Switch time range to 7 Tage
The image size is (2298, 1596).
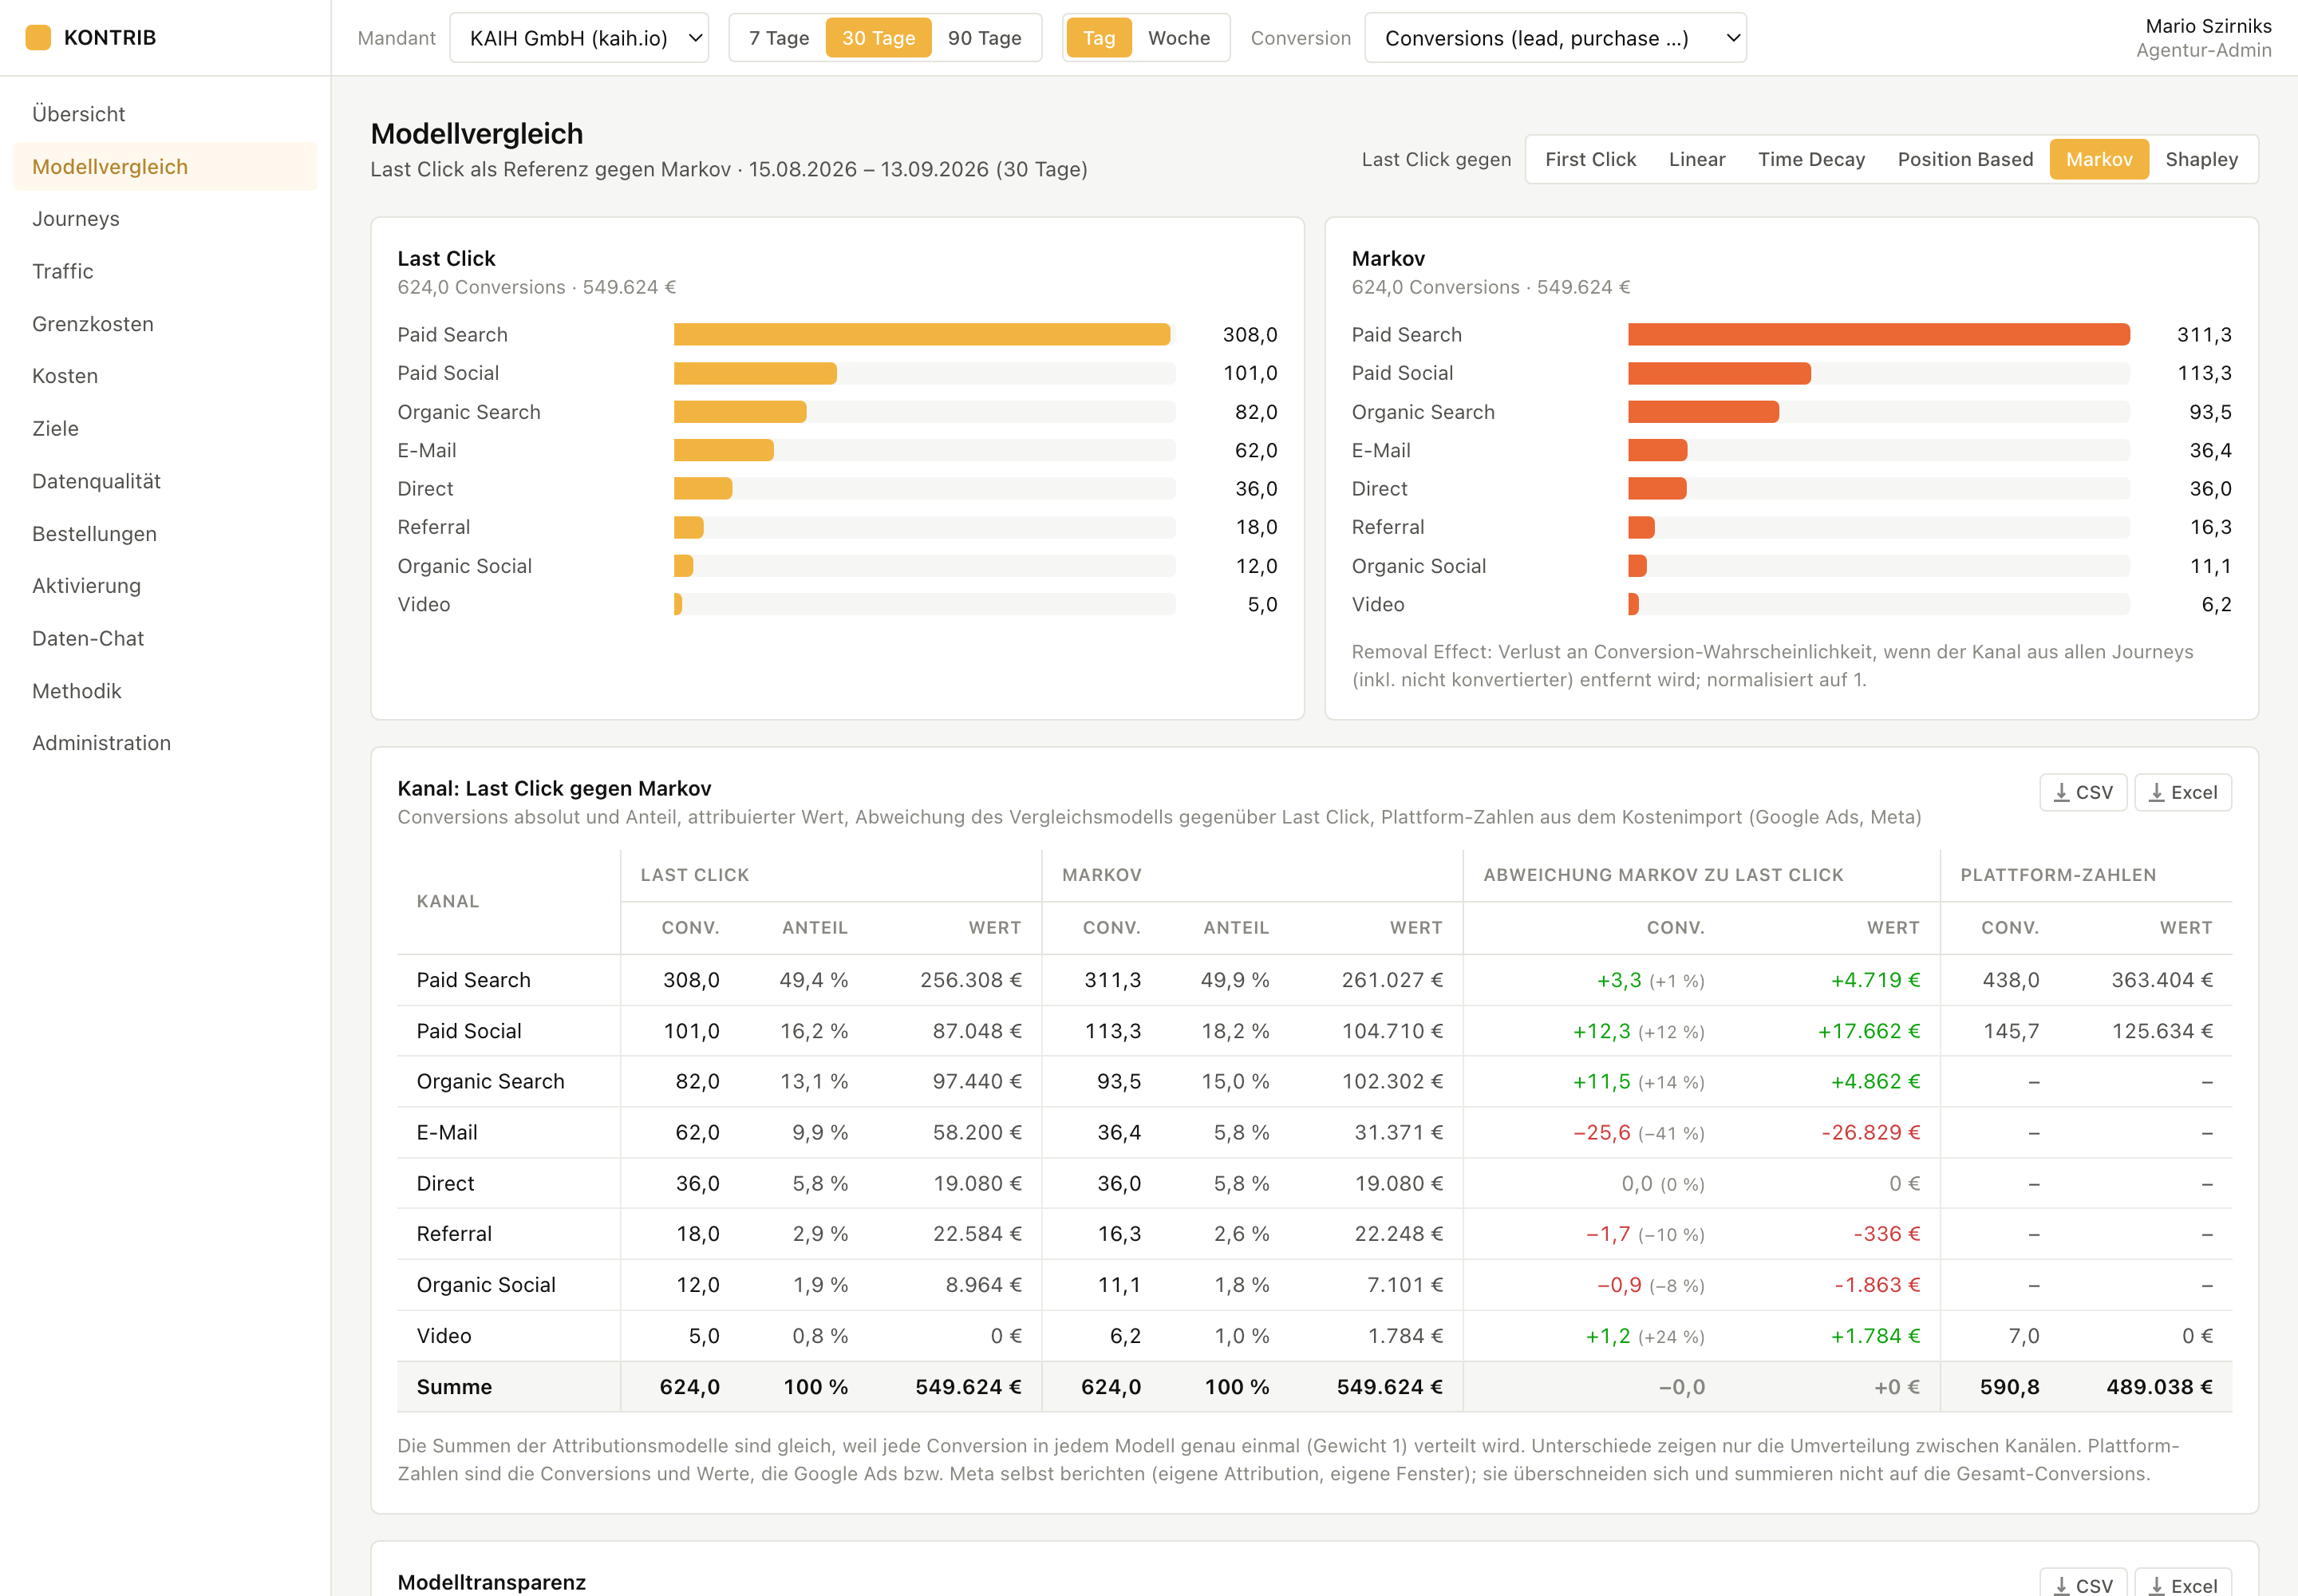[779, 38]
